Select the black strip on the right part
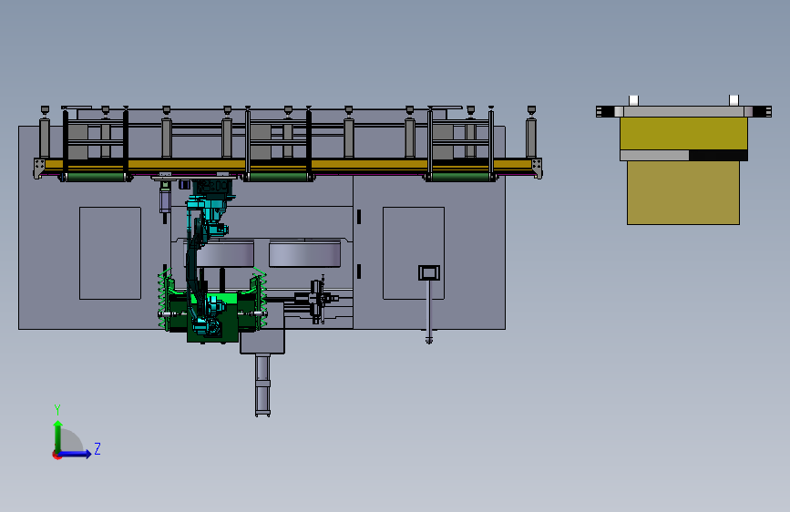This screenshot has width=790, height=512. 718,155
